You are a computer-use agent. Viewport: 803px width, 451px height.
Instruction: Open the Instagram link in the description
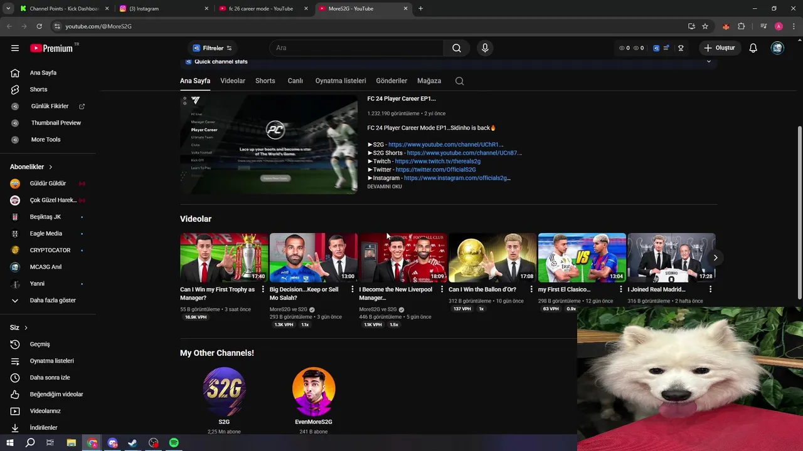tap(457, 178)
